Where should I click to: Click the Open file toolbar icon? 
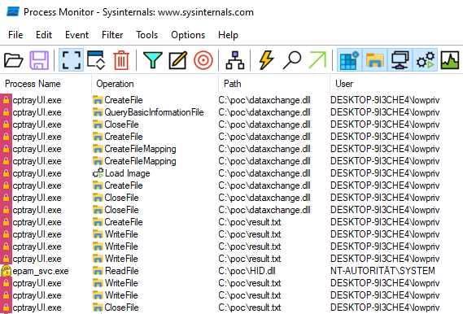click(x=14, y=60)
